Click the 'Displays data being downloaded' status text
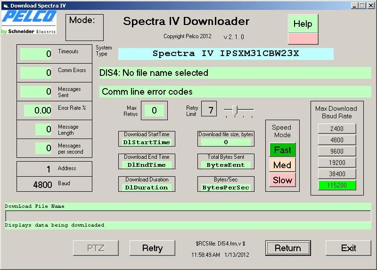 click(x=55, y=225)
